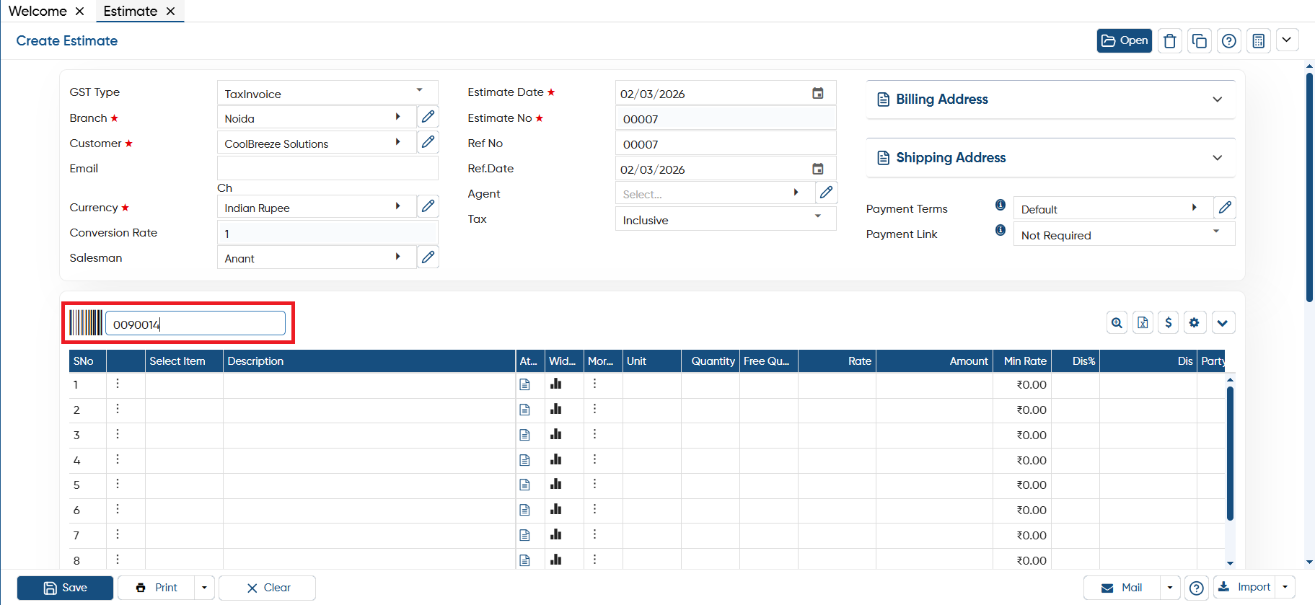Open the Payment Link dropdown
This screenshot has height=605, width=1315.
click(1124, 234)
